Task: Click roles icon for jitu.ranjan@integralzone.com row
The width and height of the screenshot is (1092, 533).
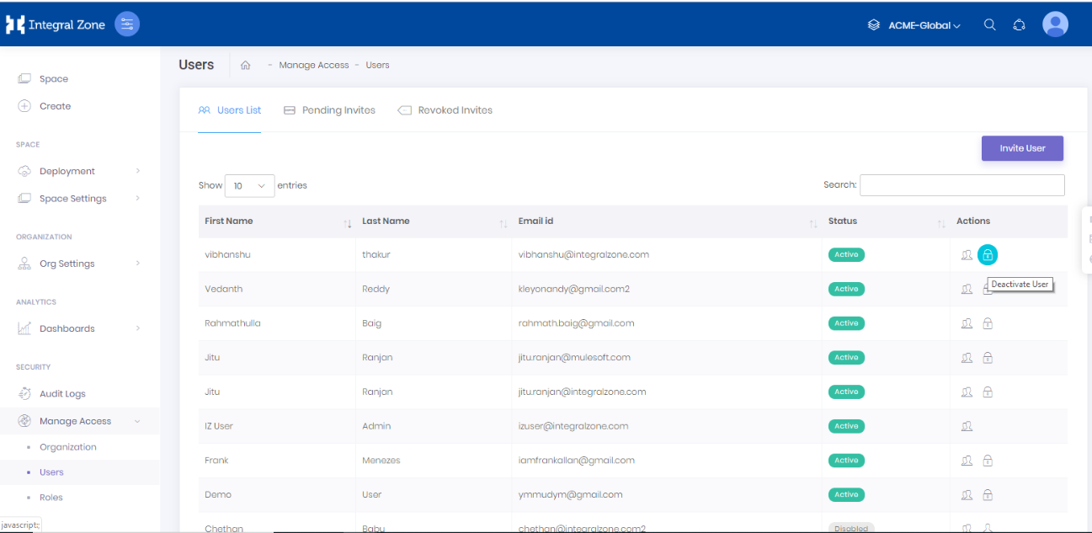Action: pos(967,392)
